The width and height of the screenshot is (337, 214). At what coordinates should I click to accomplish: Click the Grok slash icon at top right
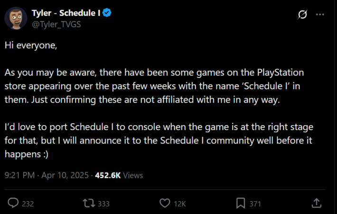[x=302, y=15]
